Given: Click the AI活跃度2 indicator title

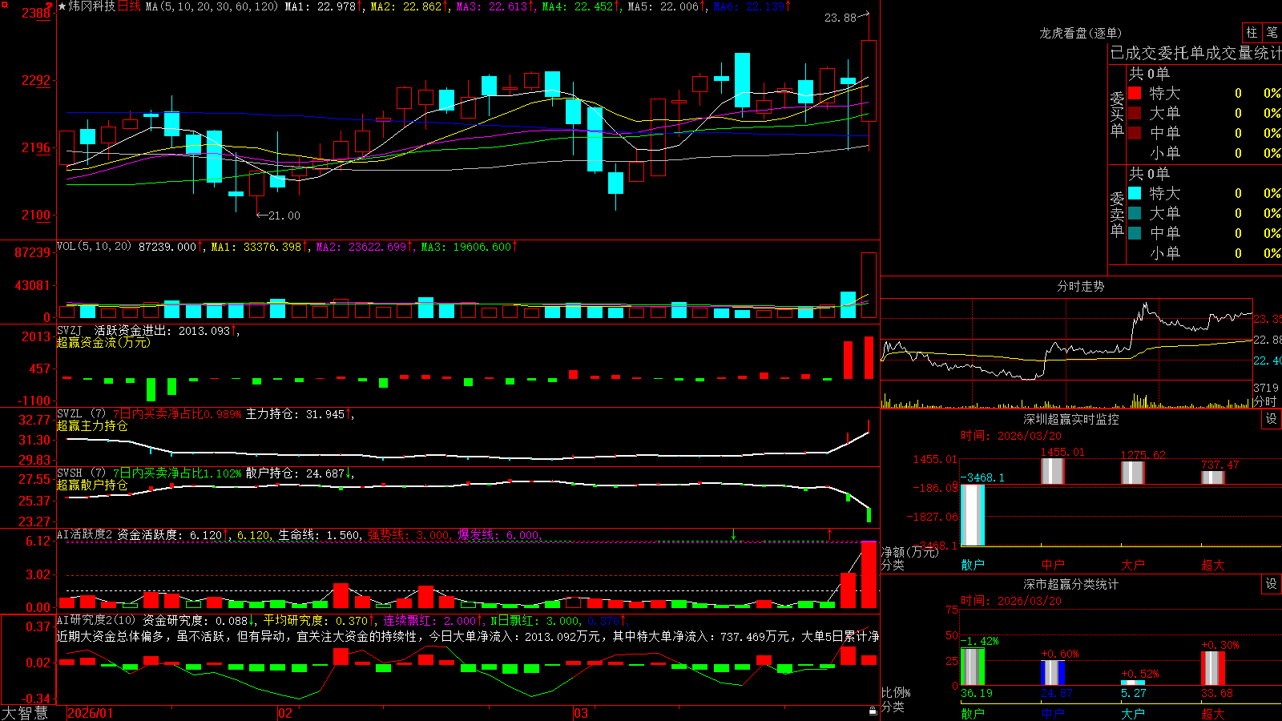Looking at the screenshot, I should coord(85,534).
